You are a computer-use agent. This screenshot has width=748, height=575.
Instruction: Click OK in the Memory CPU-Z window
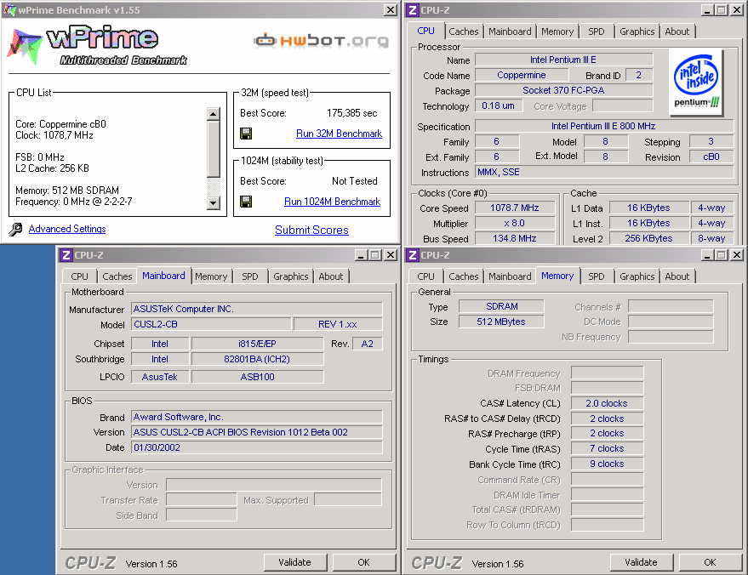[710, 562]
